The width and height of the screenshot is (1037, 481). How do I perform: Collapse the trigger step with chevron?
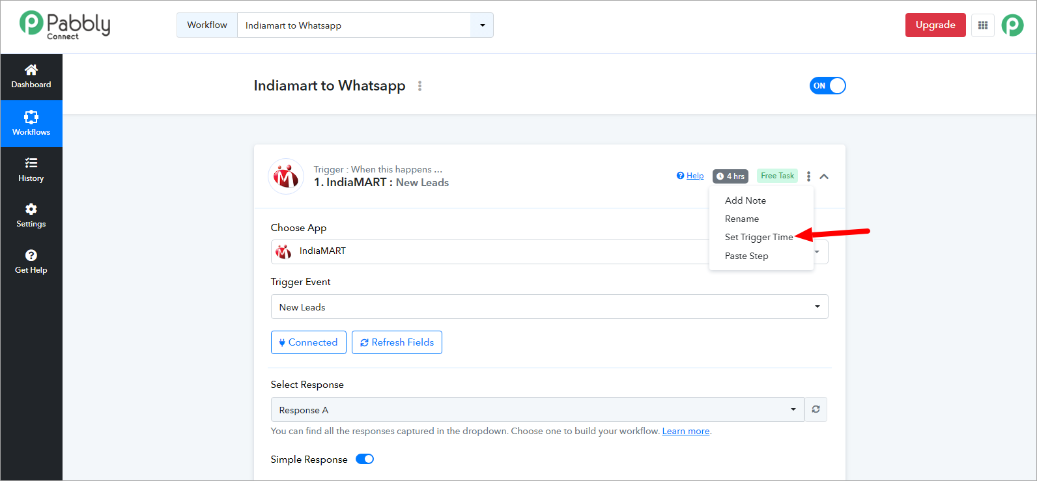coord(824,176)
